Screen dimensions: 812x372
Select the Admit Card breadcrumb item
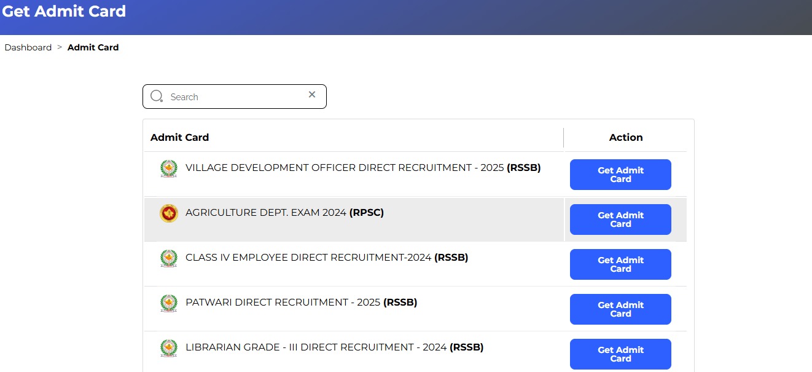pyautogui.click(x=93, y=47)
